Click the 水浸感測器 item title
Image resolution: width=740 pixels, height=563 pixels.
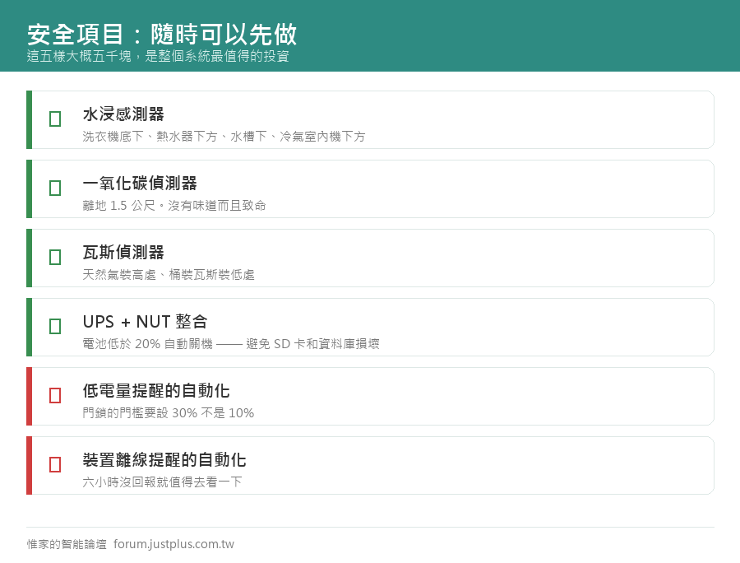tap(123, 114)
